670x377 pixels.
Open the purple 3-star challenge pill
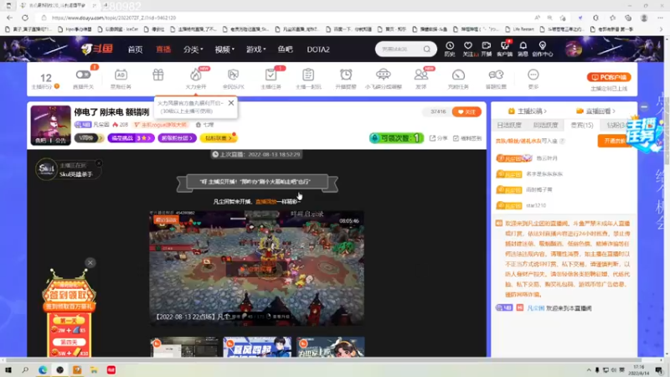(x=131, y=138)
